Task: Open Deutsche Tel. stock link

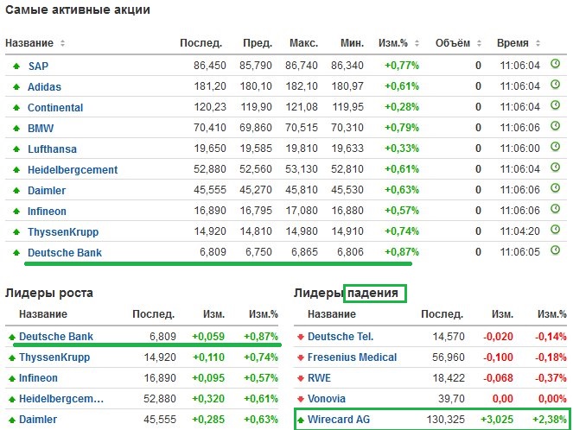Action: [341, 336]
